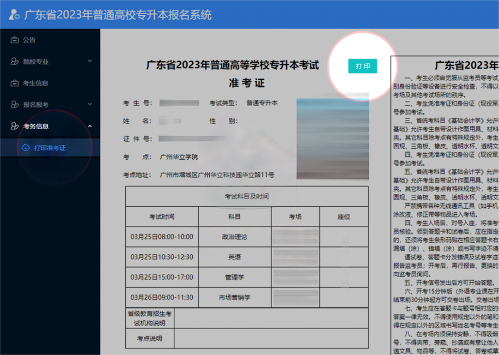Screen dimensions: 499x355
Task: Click the candidate photo on admission ticket
Action: click(332, 138)
